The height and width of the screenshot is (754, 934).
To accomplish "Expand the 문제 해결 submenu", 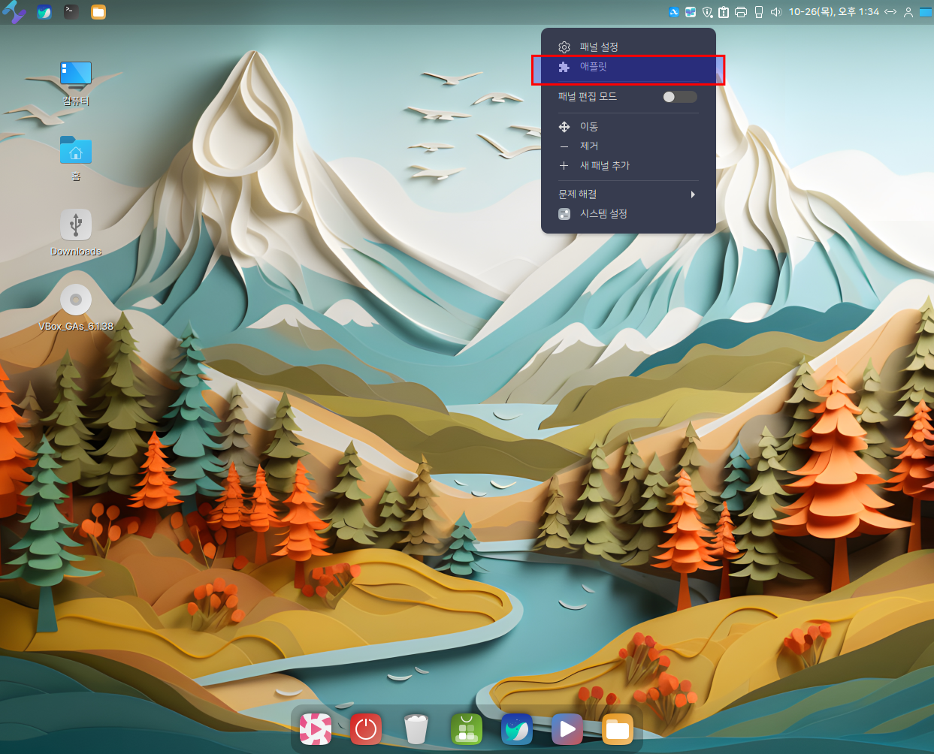I will pyautogui.click(x=627, y=195).
